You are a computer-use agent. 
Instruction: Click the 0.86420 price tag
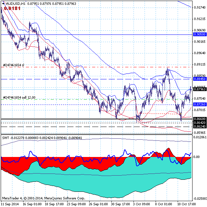[200, 123]
